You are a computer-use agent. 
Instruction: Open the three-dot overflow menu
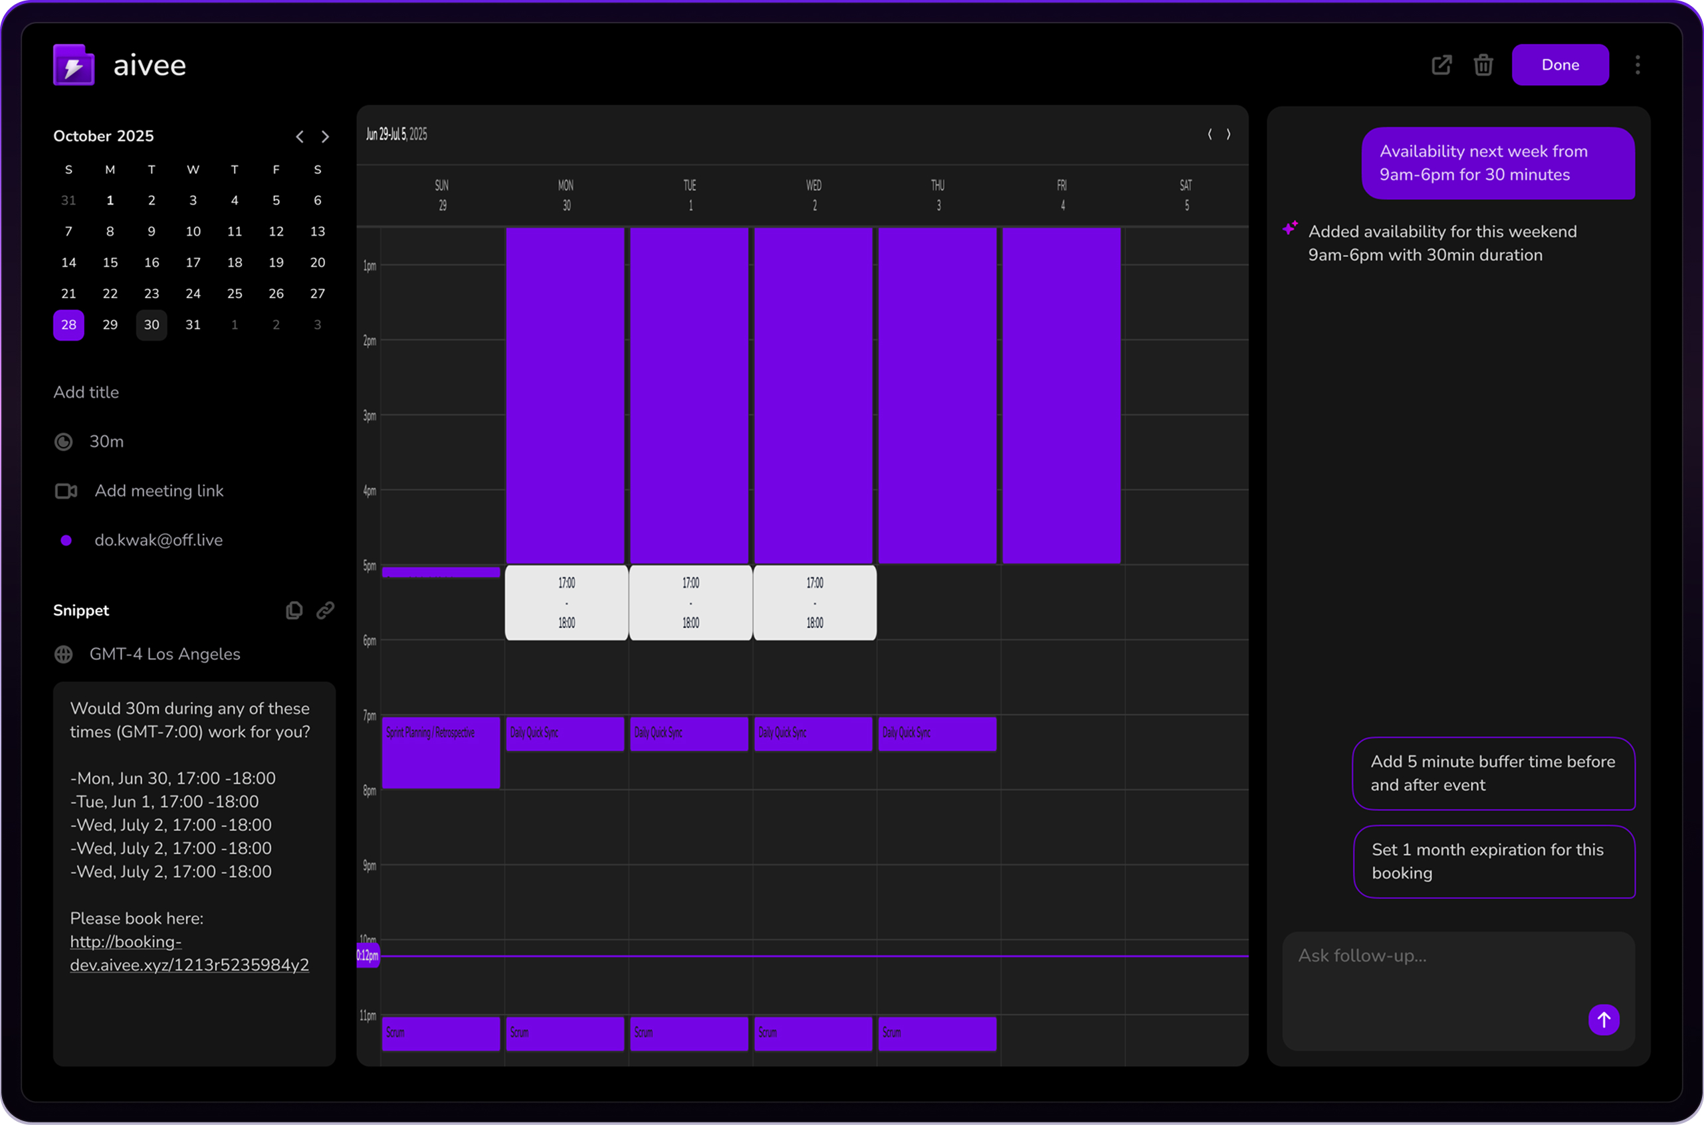[x=1638, y=64]
